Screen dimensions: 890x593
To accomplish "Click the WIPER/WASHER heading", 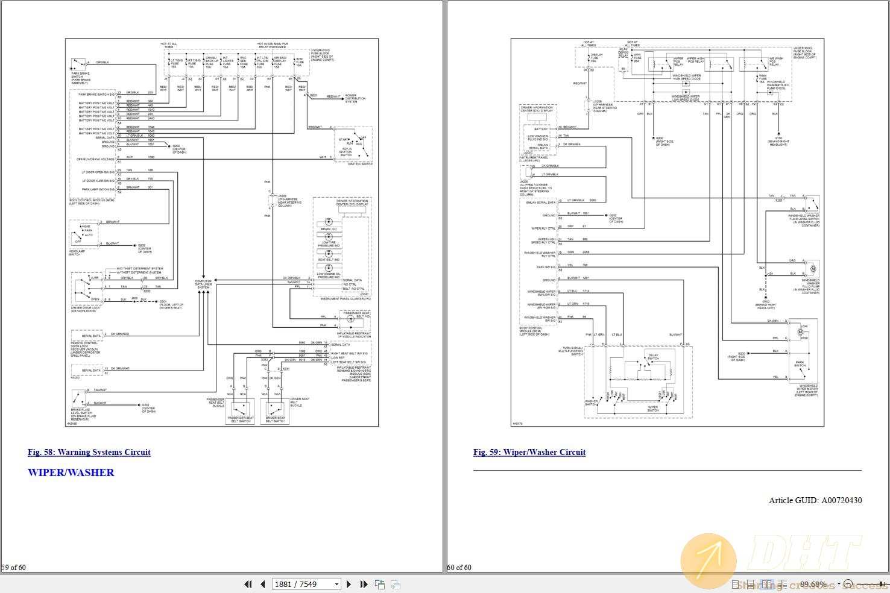I will 71,472.
